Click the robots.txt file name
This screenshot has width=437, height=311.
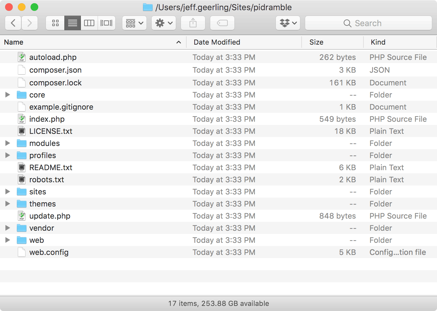click(x=47, y=180)
